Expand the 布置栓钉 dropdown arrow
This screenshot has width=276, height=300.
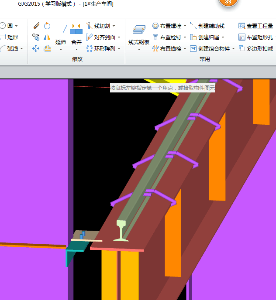coord(185,37)
